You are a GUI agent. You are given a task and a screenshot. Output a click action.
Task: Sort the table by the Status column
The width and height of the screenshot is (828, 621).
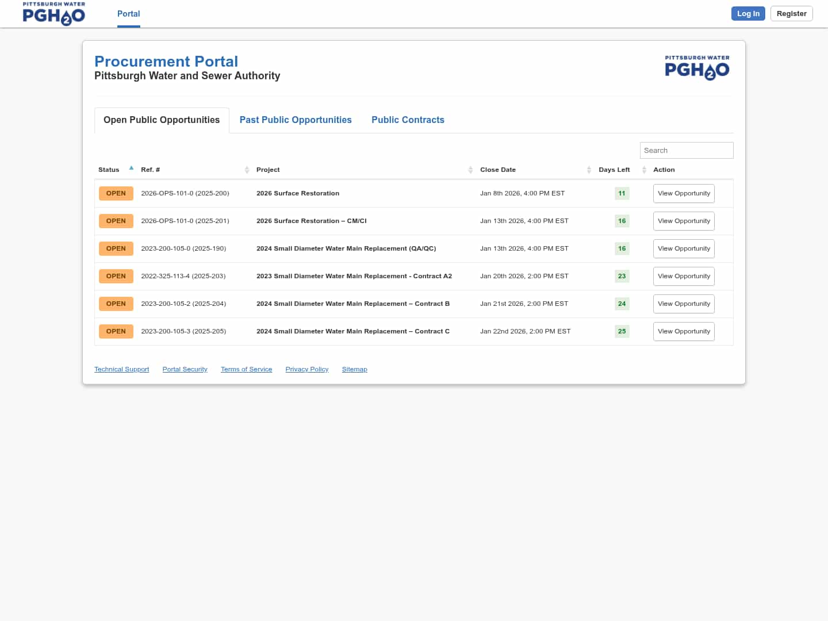(109, 170)
